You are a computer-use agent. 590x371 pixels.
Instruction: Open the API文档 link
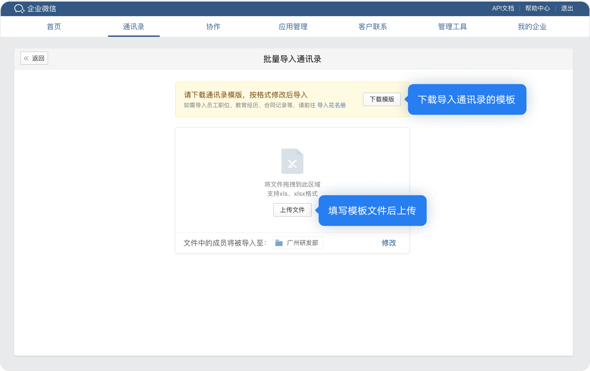coord(503,8)
